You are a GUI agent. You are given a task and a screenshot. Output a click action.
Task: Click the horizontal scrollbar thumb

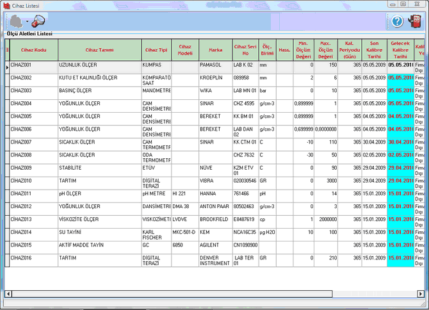(172, 294)
